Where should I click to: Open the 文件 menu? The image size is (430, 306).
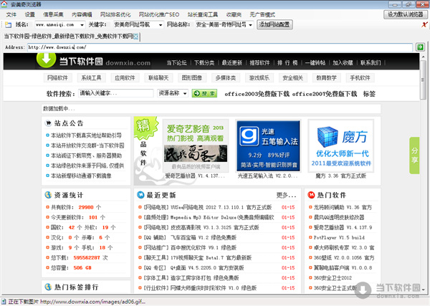pos(11,14)
